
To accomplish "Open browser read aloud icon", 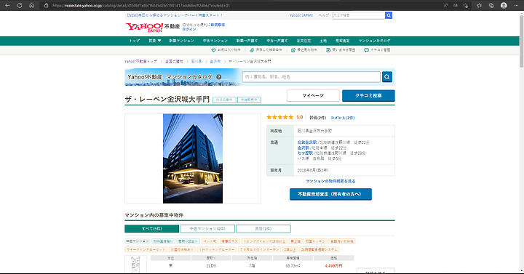I will (x=446, y=5).
